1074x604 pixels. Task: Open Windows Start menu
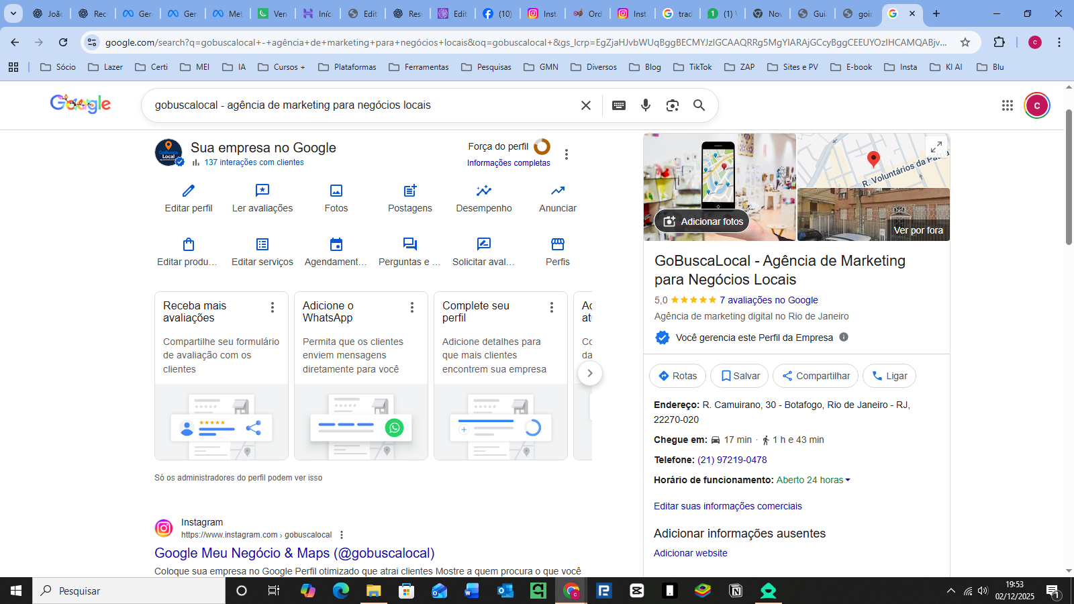click(16, 591)
